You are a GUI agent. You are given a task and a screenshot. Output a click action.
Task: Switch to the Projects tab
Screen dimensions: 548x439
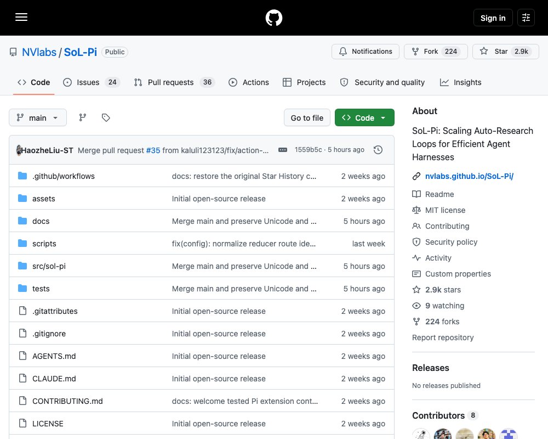click(304, 82)
